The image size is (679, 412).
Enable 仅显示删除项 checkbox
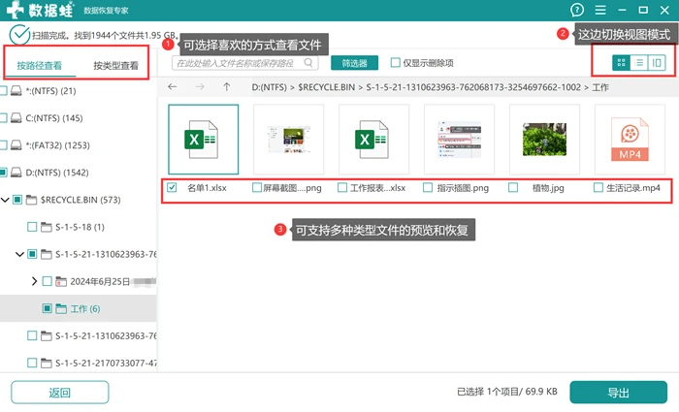pyautogui.click(x=395, y=63)
